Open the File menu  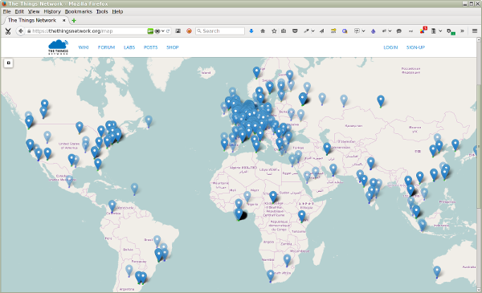pos(6,11)
